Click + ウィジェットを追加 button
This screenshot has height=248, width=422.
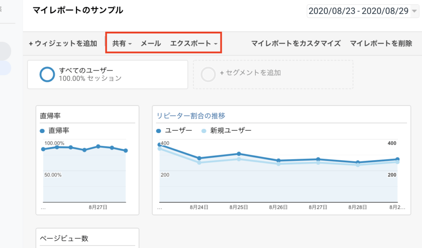pos(63,43)
